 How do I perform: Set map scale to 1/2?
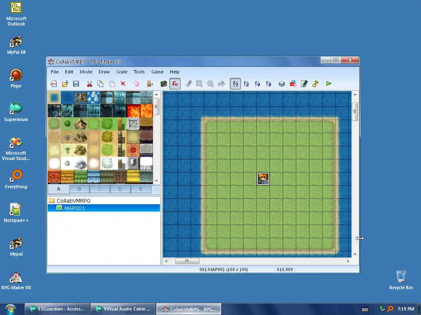(246, 84)
